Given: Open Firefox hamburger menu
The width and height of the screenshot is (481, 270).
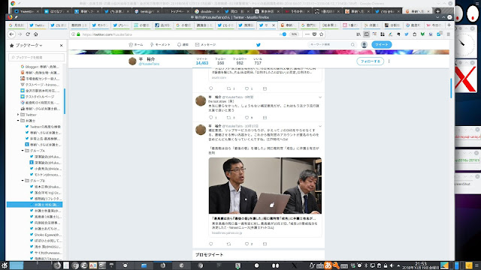Looking at the screenshot, I should click(x=448, y=34).
